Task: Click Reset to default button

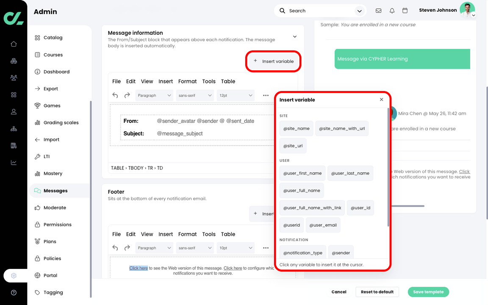Action: [377, 292]
